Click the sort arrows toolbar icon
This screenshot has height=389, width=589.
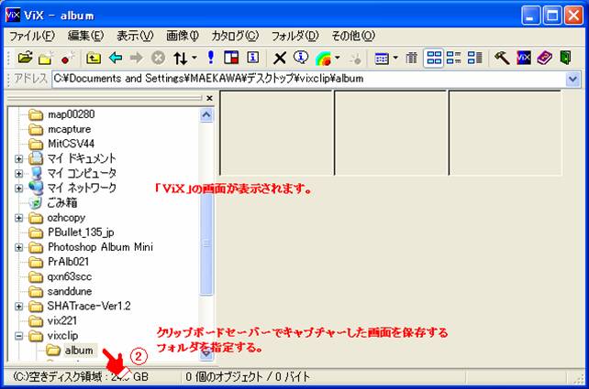point(181,58)
